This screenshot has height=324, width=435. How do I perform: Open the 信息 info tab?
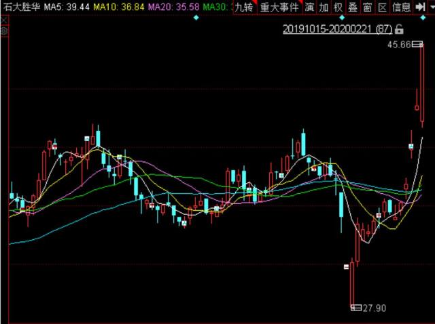[402, 7]
